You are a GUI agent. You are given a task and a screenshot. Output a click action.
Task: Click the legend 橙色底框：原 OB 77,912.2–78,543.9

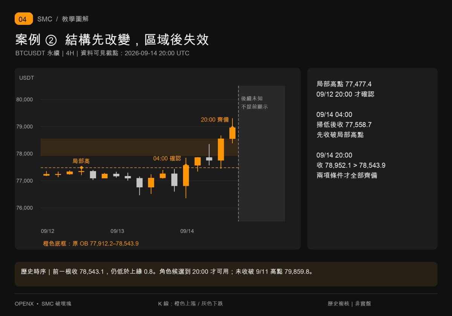[91, 243]
